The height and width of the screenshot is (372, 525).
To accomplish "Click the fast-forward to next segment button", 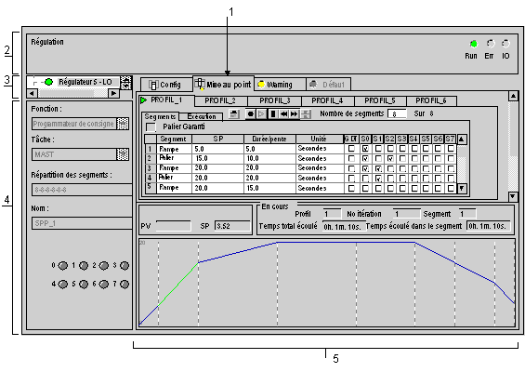I will 294,114.
